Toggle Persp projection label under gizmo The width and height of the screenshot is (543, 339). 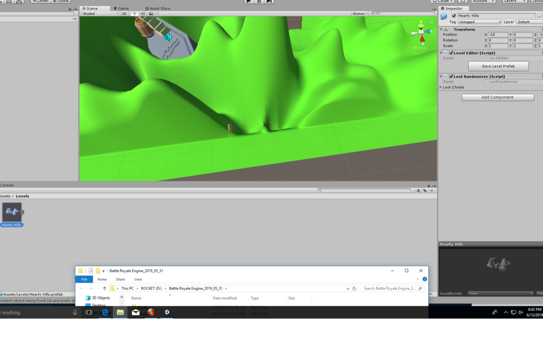point(420,48)
